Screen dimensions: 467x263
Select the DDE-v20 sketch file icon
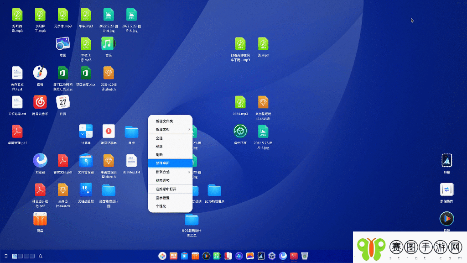click(x=109, y=74)
